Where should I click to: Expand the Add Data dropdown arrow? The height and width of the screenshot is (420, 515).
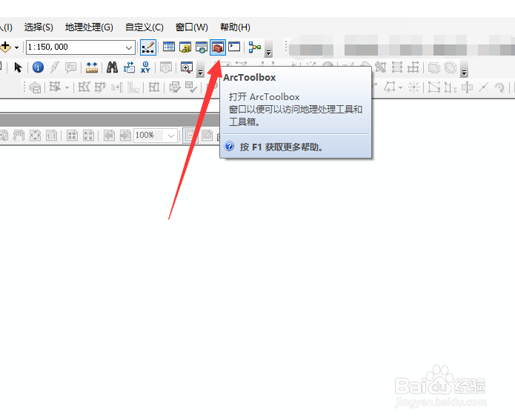(16, 47)
